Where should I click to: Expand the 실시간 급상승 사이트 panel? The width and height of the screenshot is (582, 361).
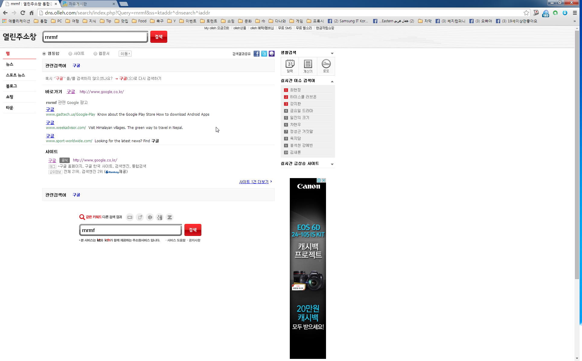(332, 164)
